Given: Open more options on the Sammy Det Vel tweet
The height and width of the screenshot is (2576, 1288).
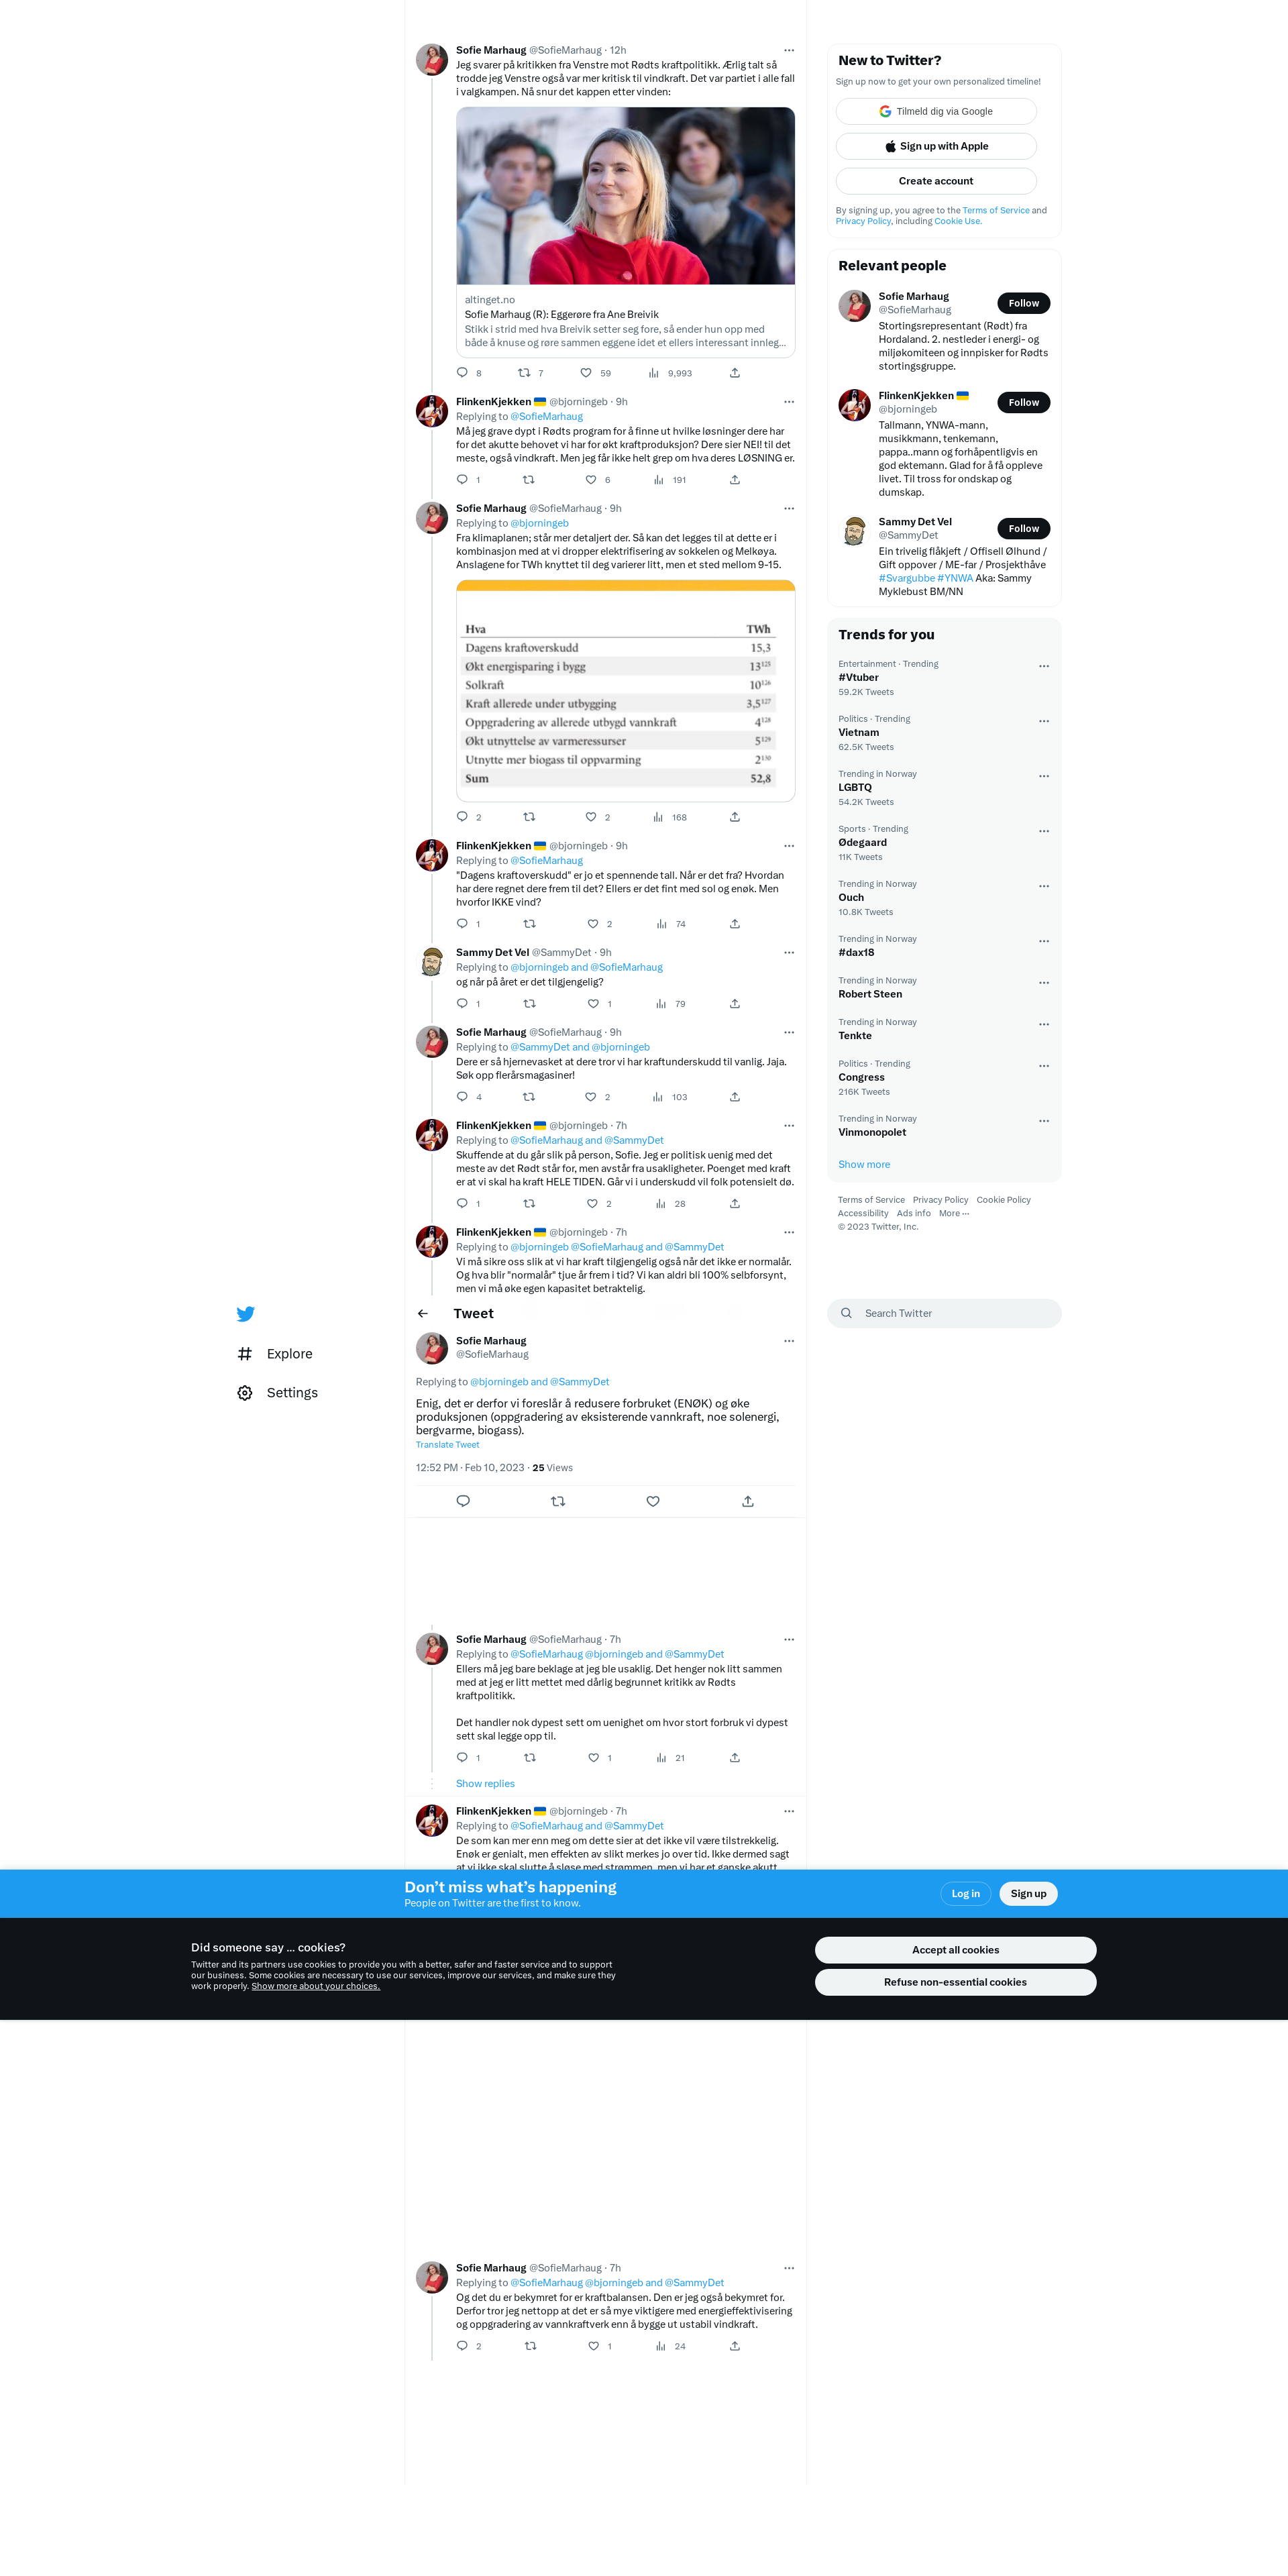Looking at the screenshot, I should [x=789, y=952].
